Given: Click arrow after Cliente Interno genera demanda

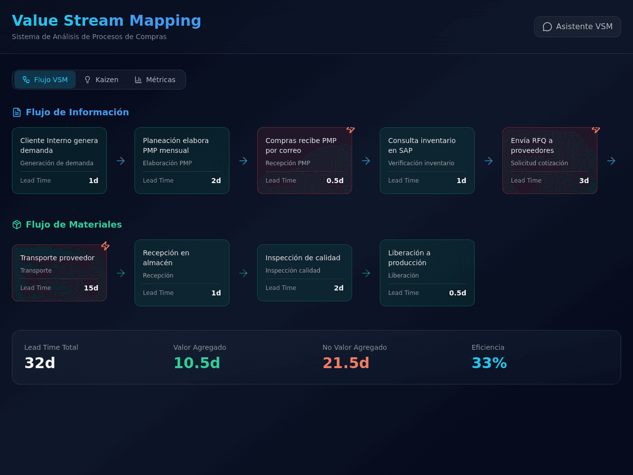Looking at the screenshot, I should tap(121, 161).
